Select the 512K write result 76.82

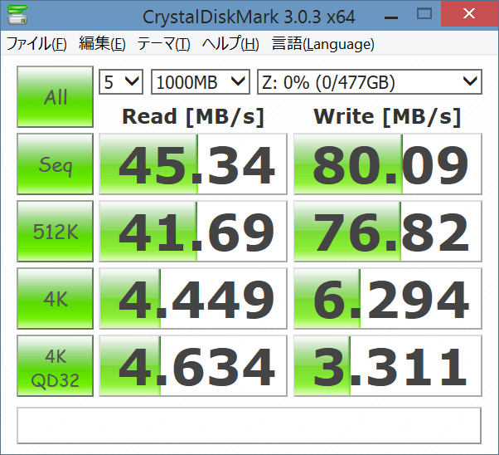coord(386,232)
